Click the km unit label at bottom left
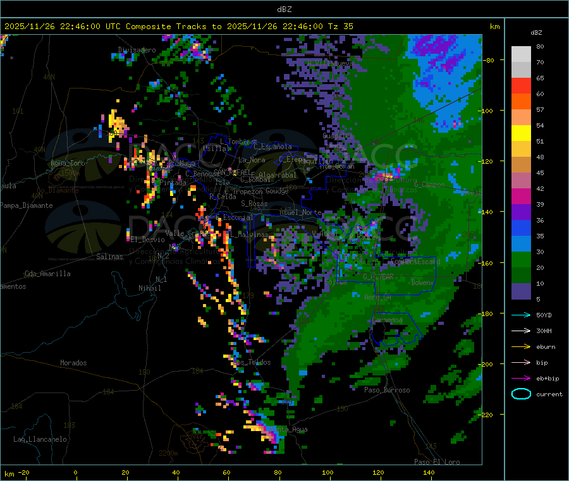This screenshot has width=569, height=481. pyautogui.click(x=9, y=474)
